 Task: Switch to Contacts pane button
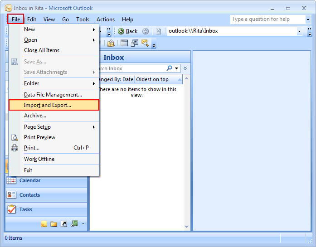(46, 194)
